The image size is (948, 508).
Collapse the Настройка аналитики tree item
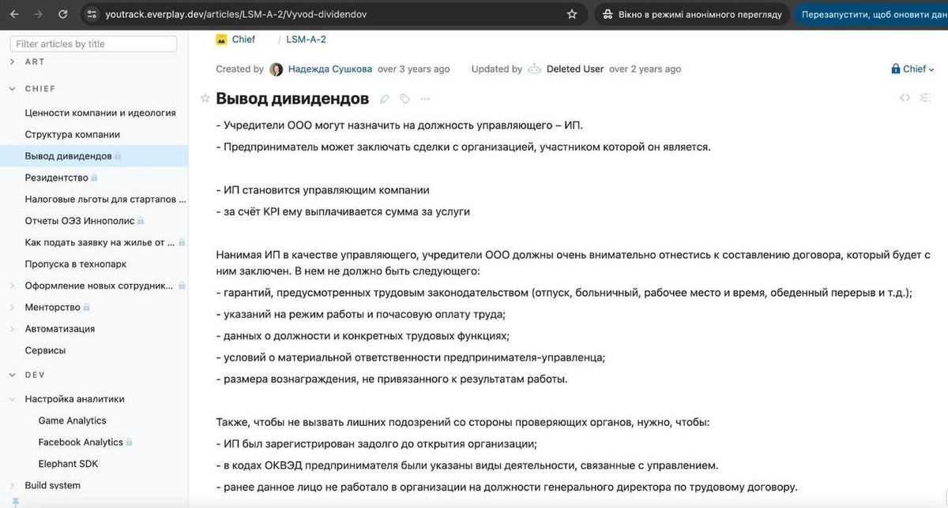[x=13, y=399]
